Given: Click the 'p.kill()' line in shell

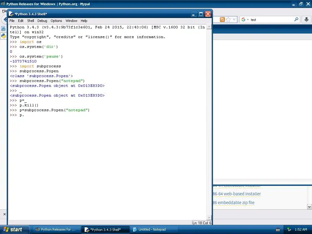Looking at the screenshot, I should point(24,105).
